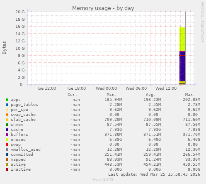Click the 'unused' legend label
The height and width of the screenshot is (184, 206).
coord(18,140)
